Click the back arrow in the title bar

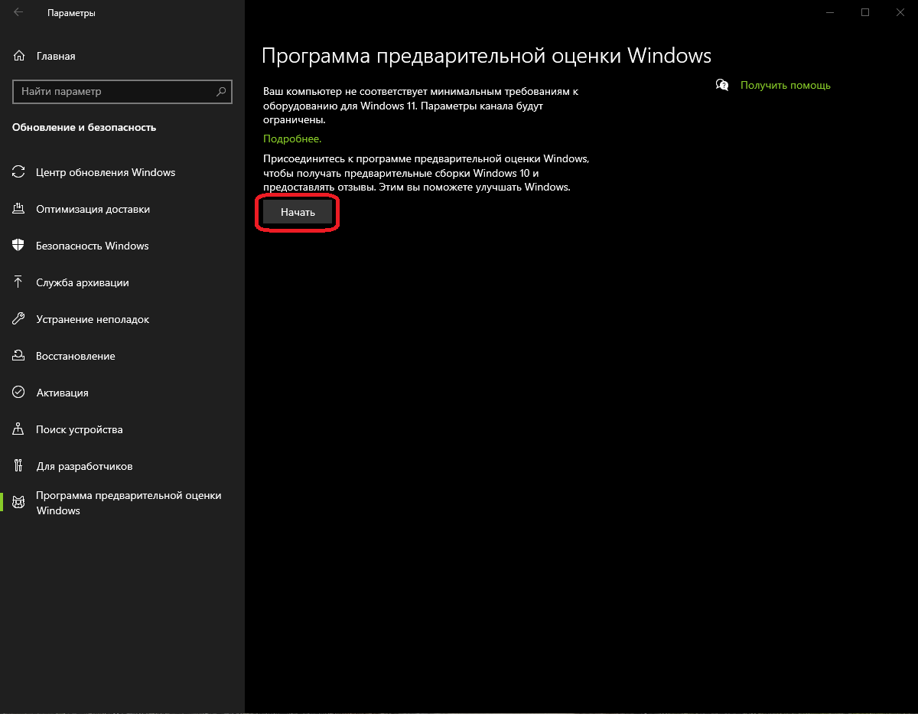point(18,13)
